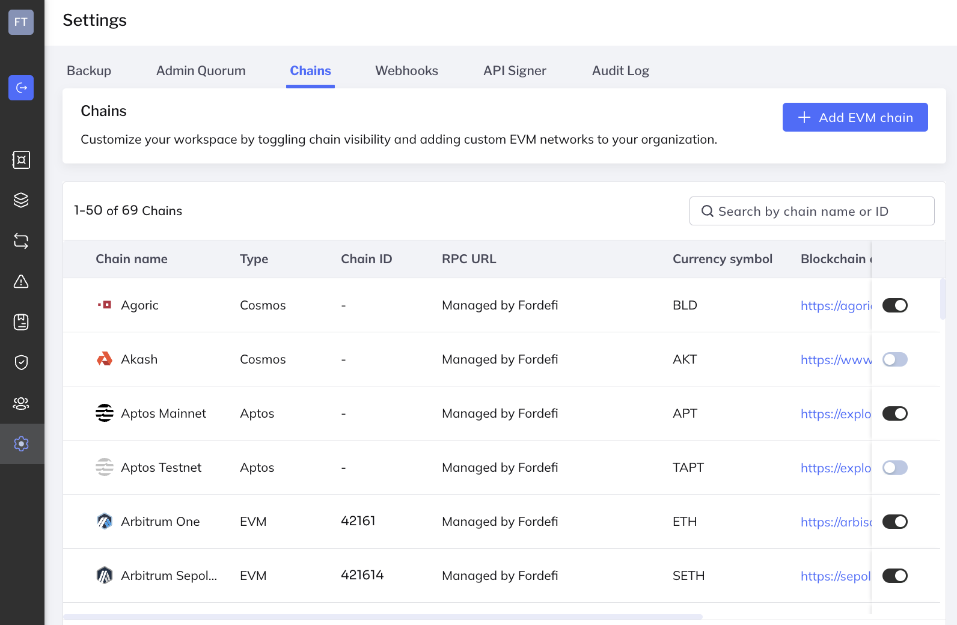Viewport: 957px width, 625px height.
Task: Open the Aptos Mainnet explorer link
Action: point(836,413)
